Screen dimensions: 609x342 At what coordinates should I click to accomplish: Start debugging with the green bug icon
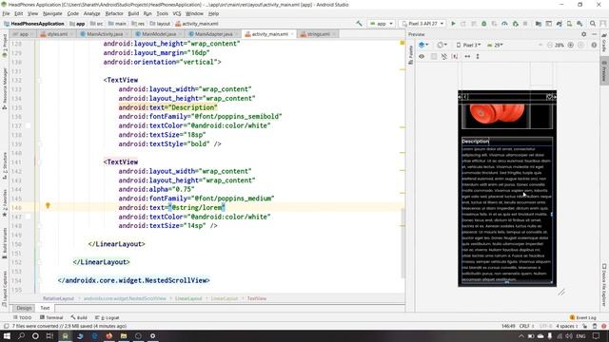tap(484, 24)
